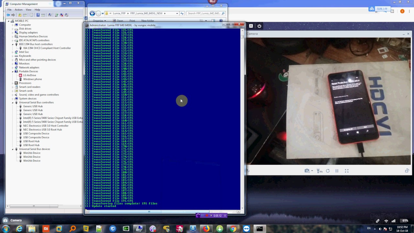Open the Help menu in Computer Management
414x233 pixels.
pyautogui.click(x=38, y=10)
